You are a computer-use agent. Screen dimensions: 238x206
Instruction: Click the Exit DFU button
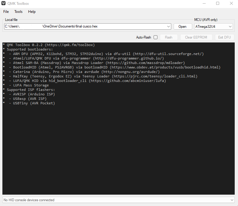pyautogui.click(x=225, y=37)
